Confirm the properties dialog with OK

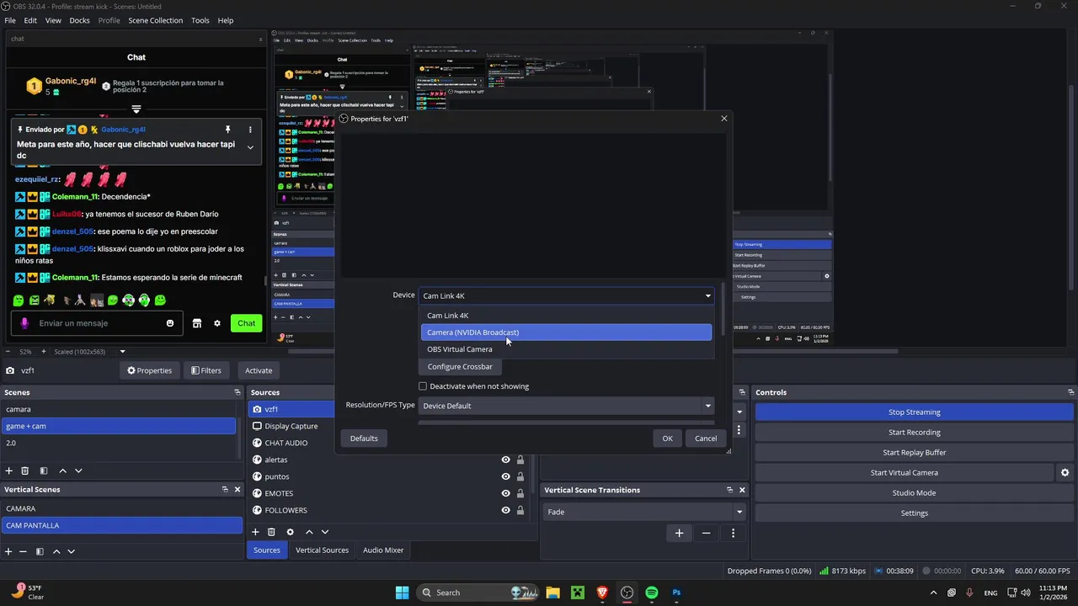(x=667, y=439)
